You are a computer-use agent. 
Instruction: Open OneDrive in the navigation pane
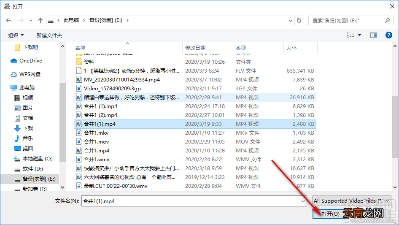tap(26, 61)
